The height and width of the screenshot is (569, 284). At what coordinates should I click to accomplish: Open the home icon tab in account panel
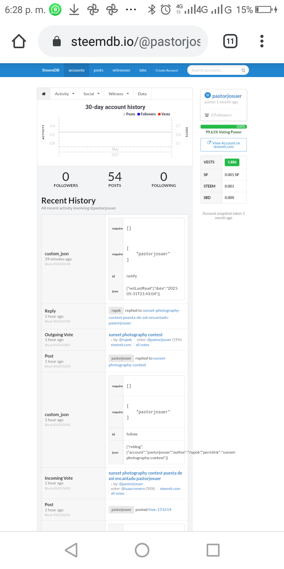pos(43,94)
